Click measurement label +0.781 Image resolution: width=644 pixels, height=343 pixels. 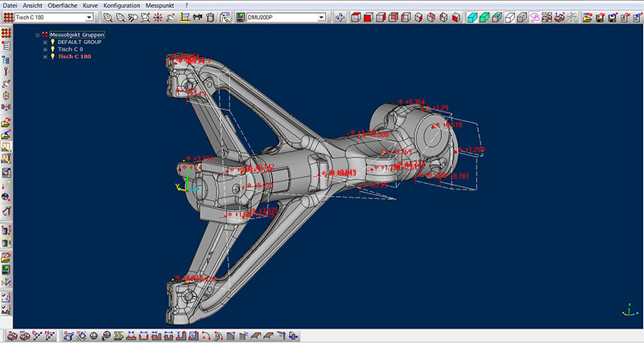coord(460,176)
